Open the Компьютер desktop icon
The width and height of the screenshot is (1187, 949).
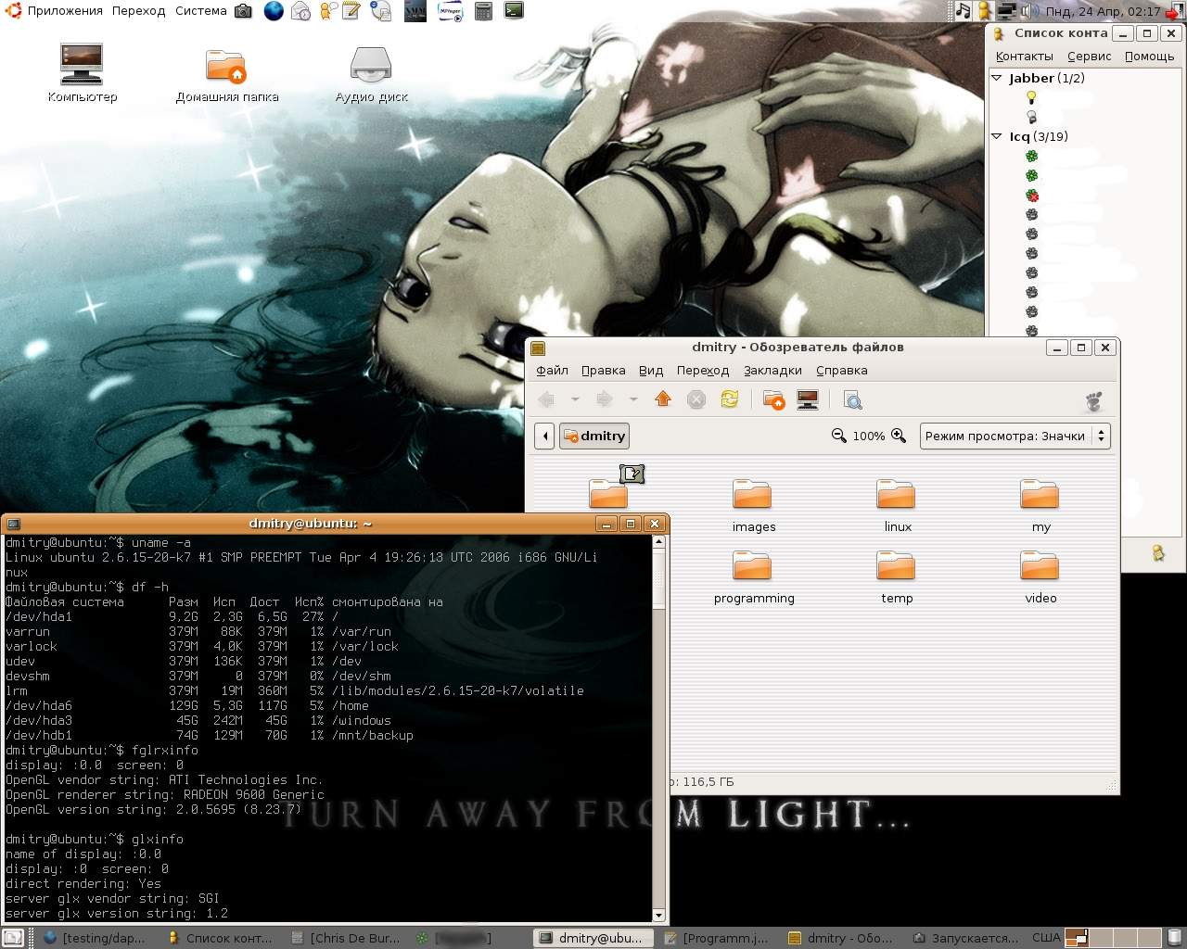click(82, 74)
